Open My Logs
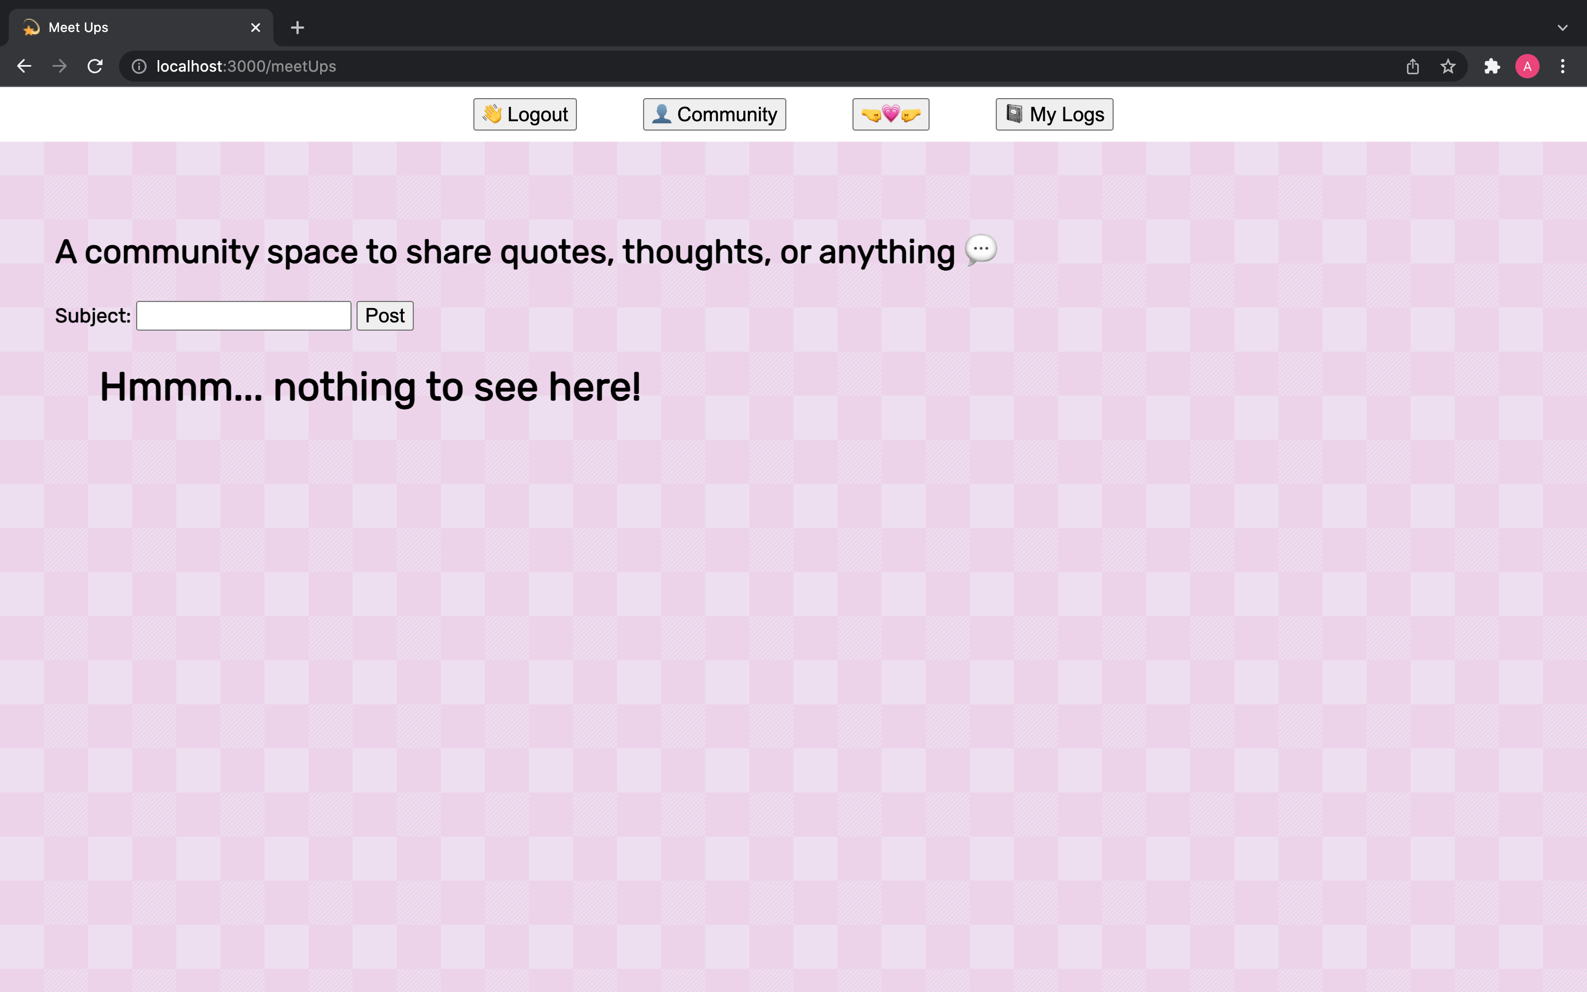 [1054, 114]
